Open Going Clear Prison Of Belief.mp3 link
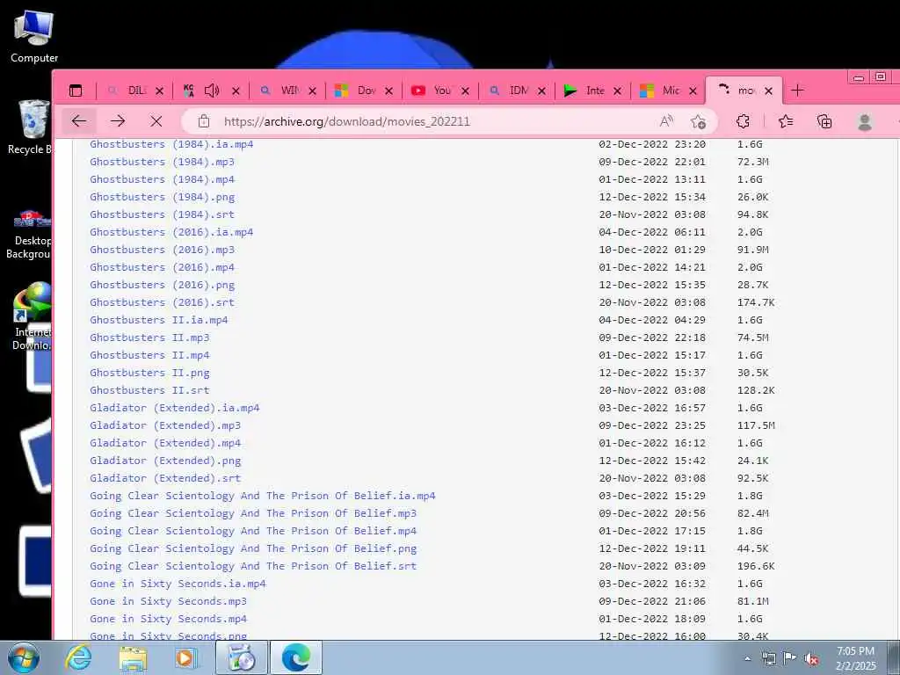This screenshot has width=900, height=675. click(x=253, y=513)
